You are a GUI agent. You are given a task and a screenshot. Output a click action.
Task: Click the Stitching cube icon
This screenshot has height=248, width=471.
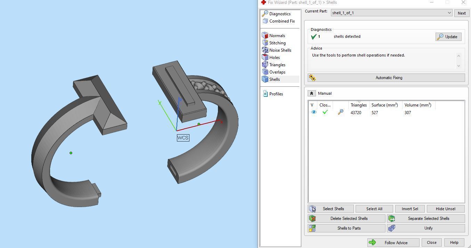(x=265, y=43)
